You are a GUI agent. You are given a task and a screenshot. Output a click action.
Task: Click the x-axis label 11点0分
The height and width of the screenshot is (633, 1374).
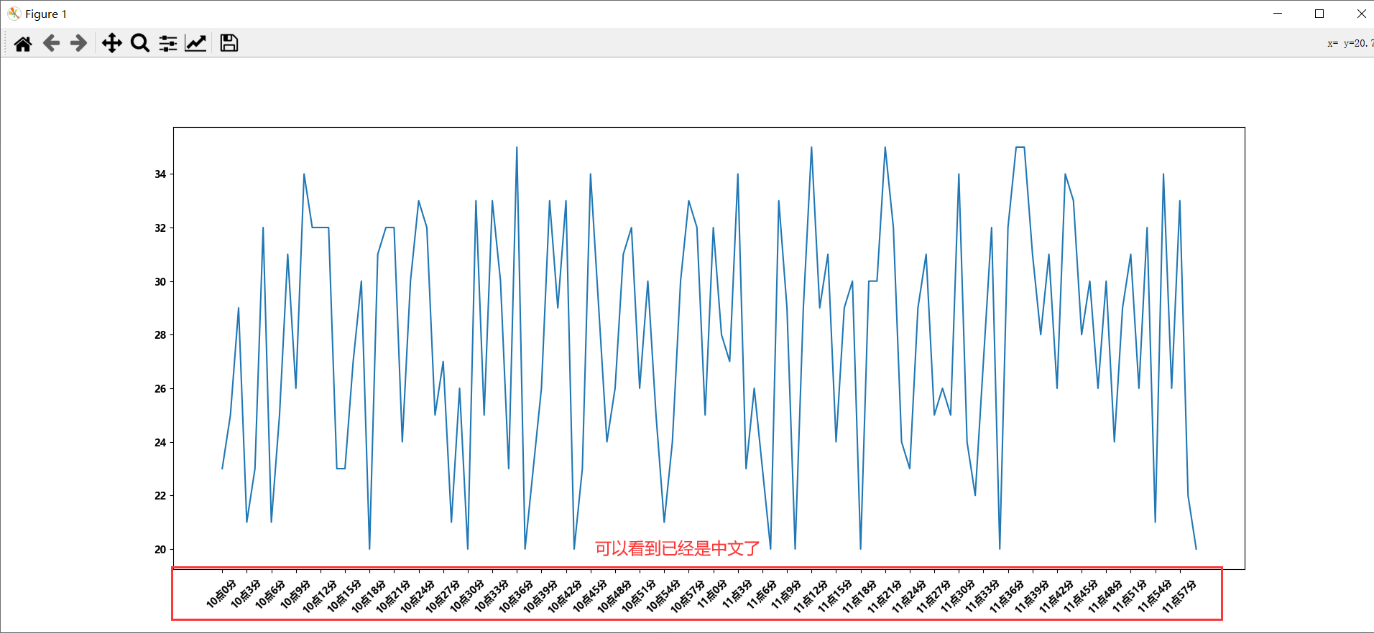713,594
